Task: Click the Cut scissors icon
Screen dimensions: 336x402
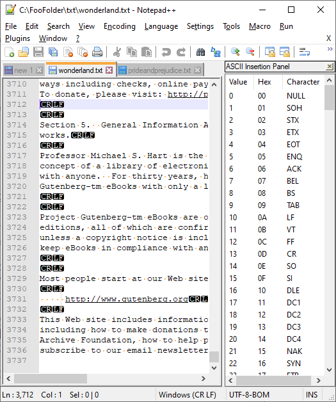Action: pyautogui.click(x=117, y=52)
